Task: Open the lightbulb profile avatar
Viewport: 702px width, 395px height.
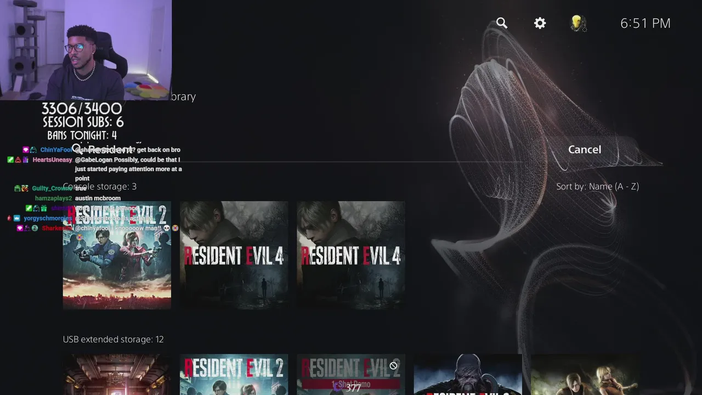Action: coord(578,23)
